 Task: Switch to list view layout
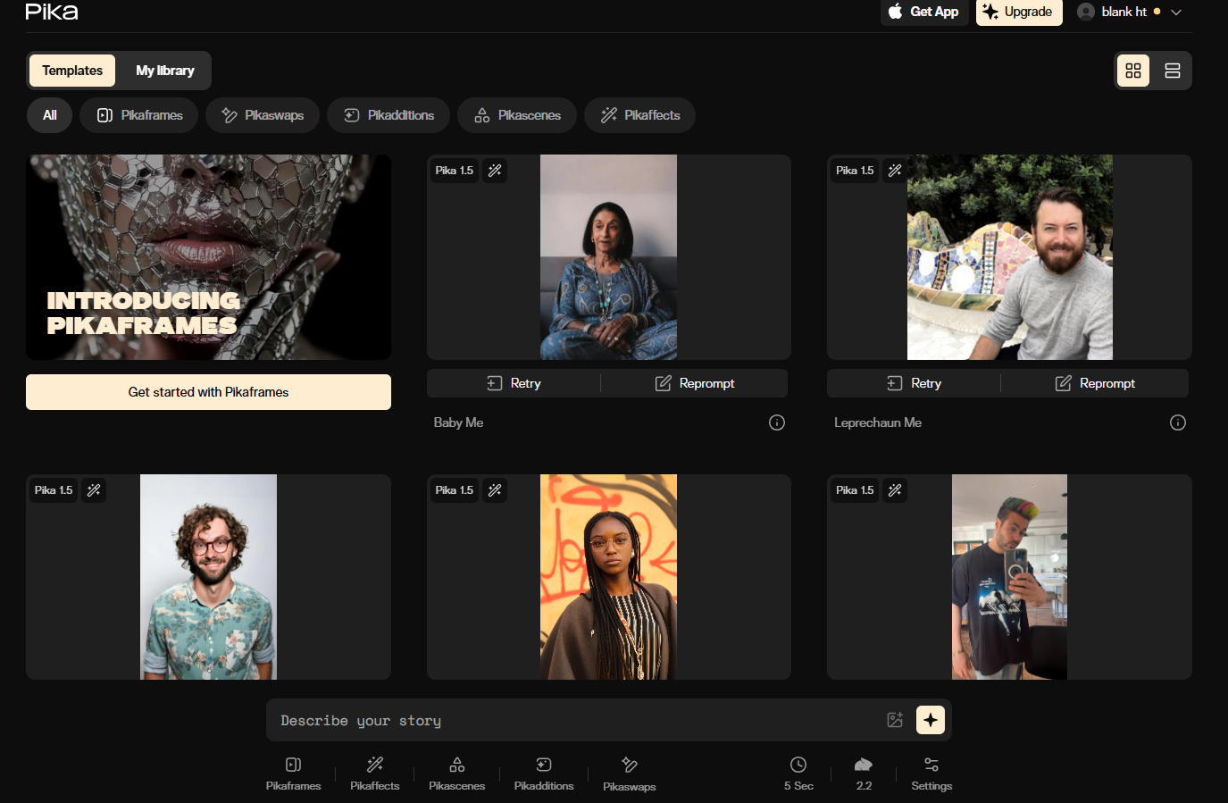click(1172, 69)
